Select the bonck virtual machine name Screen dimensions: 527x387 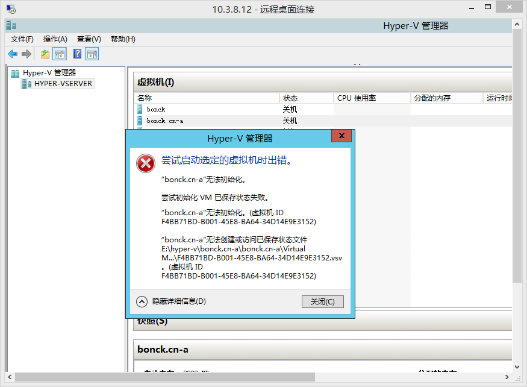156,109
